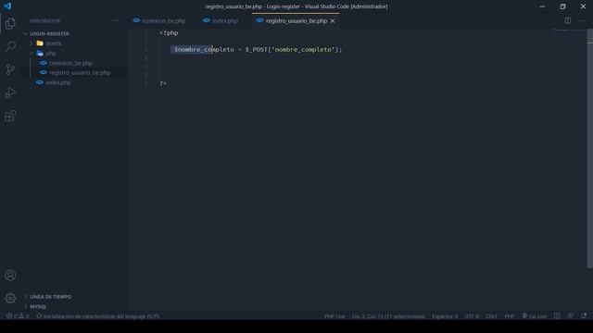The width and height of the screenshot is (593, 333).
Task: Click the PHP Live status bar item
Action: pos(334,316)
